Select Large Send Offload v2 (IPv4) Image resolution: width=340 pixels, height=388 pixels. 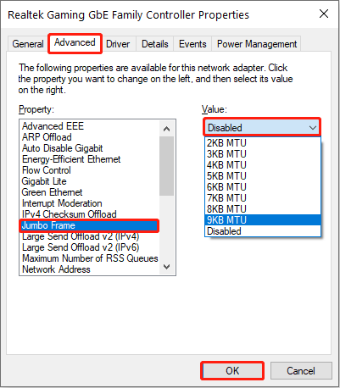(x=89, y=236)
